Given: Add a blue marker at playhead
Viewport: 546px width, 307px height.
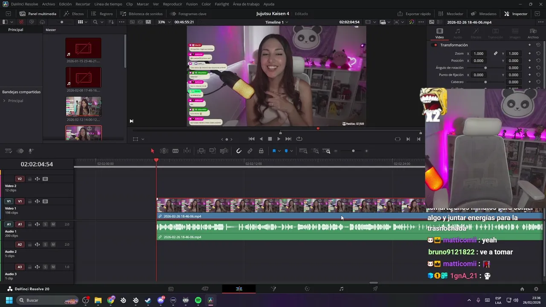Looking at the screenshot, I should click(x=286, y=151).
